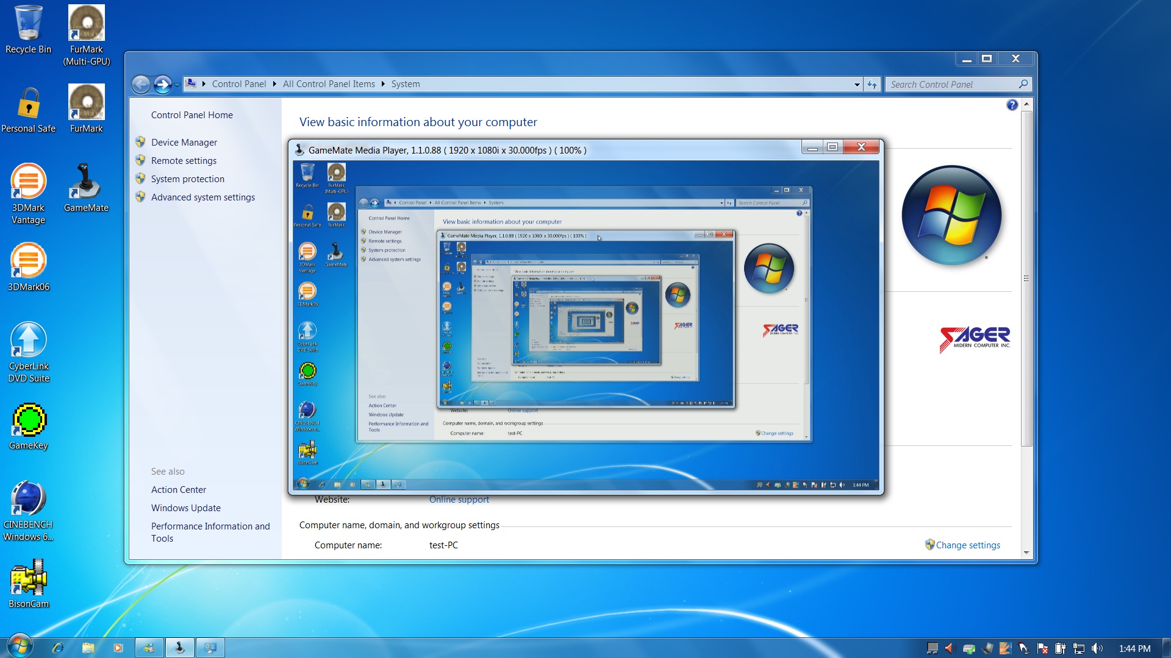This screenshot has width=1171, height=658.
Task: Open CyberLink DVD Suite shortcut
Action: (28, 352)
